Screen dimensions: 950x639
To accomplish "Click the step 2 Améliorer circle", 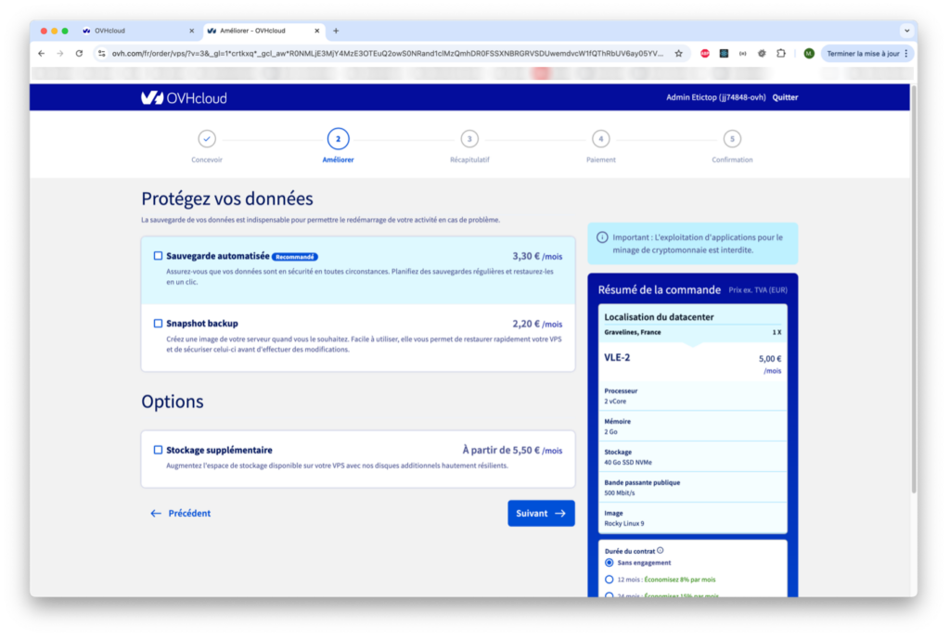I will coord(338,139).
